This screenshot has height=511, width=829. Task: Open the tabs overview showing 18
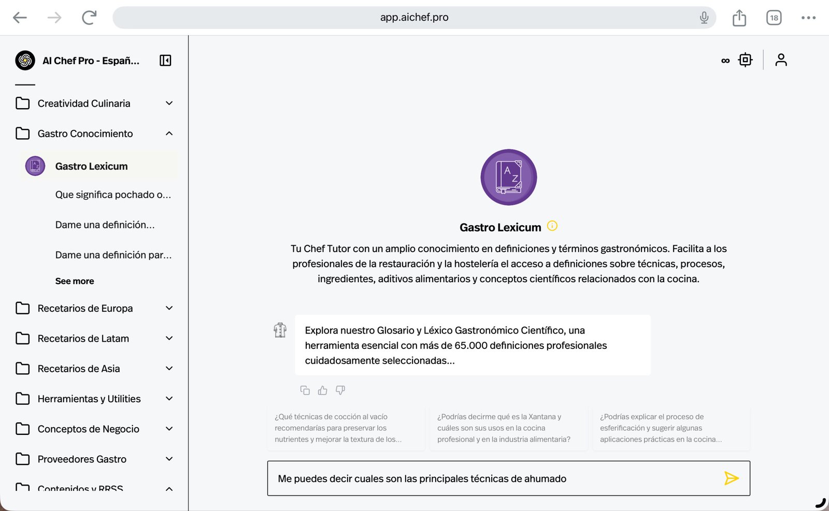[x=774, y=18]
